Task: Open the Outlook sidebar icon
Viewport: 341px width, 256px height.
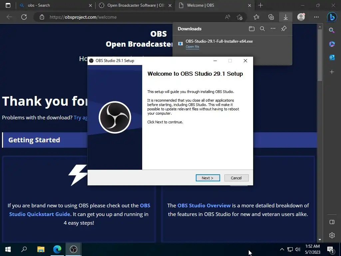Action: pyautogui.click(x=332, y=57)
